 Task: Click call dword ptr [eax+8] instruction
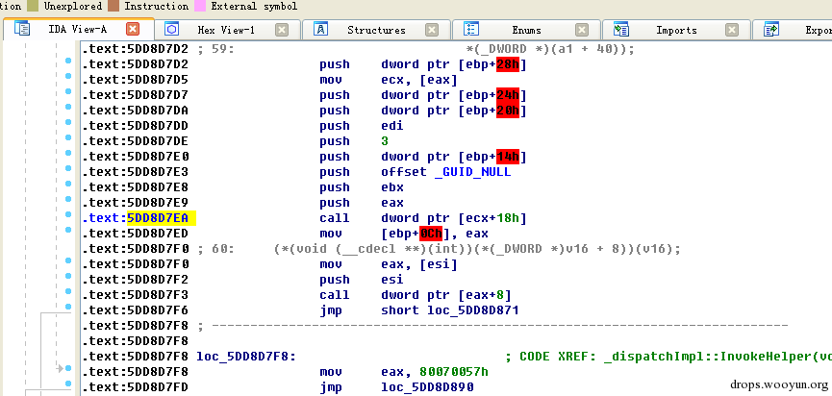[x=415, y=295]
